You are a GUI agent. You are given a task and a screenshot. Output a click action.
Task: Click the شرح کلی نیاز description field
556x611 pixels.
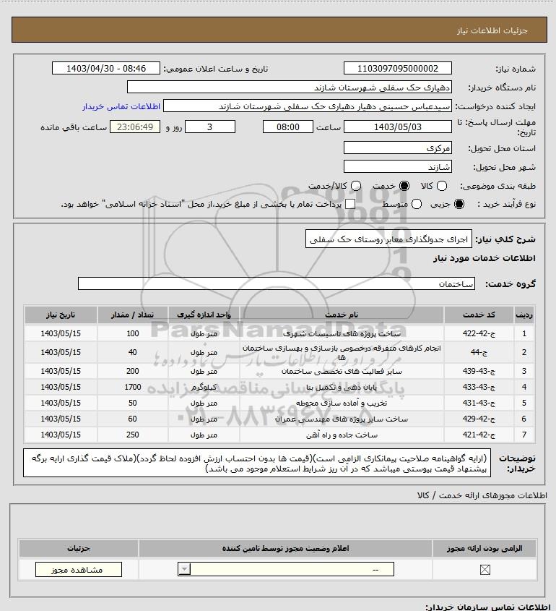coord(388,239)
